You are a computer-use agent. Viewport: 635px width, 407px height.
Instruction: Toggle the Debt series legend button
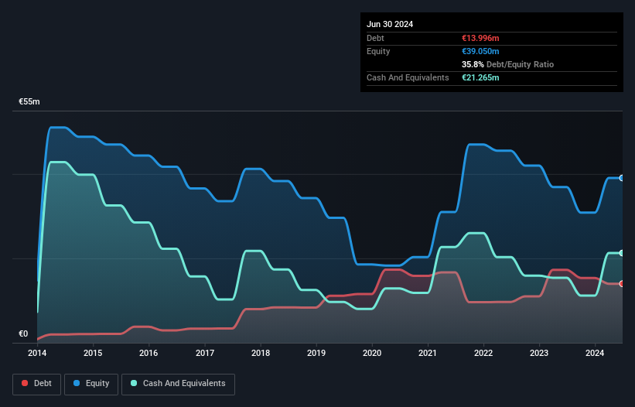tap(37, 384)
